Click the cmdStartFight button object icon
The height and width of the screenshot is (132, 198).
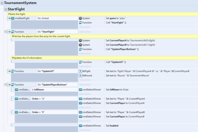pyautogui.click(x=13, y=18)
